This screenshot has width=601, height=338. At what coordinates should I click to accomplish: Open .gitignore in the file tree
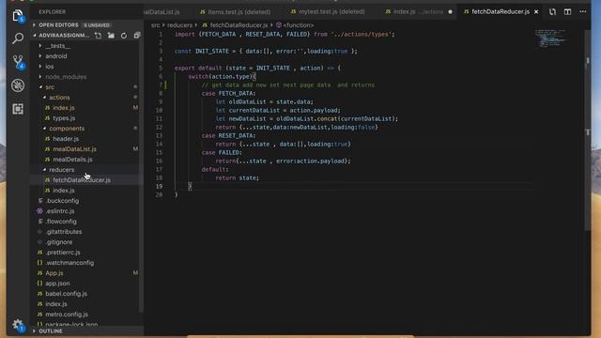click(58, 242)
